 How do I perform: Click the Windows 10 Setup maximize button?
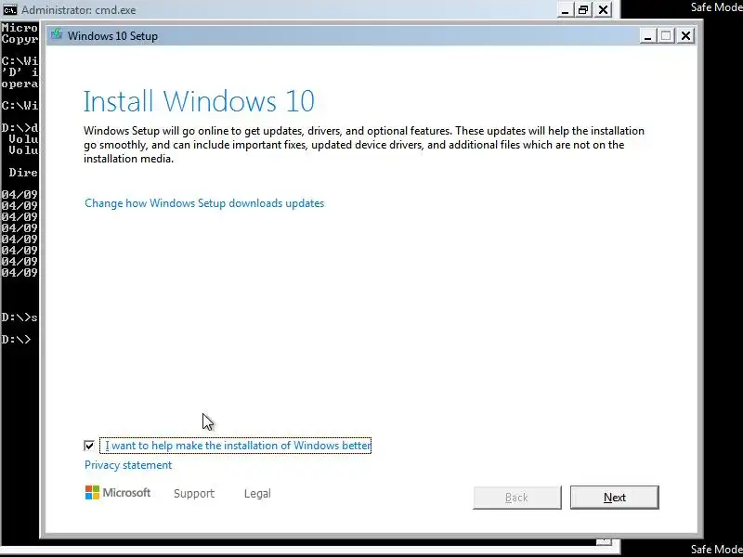tap(666, 36)
